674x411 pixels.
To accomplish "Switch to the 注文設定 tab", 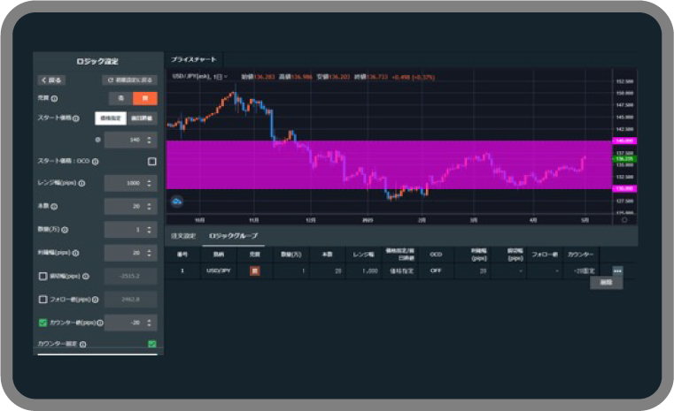I will tap(182, 236).
